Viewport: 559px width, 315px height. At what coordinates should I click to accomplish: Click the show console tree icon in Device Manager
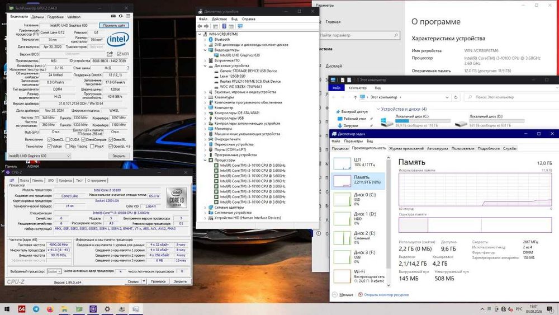[x=215, y=26]
